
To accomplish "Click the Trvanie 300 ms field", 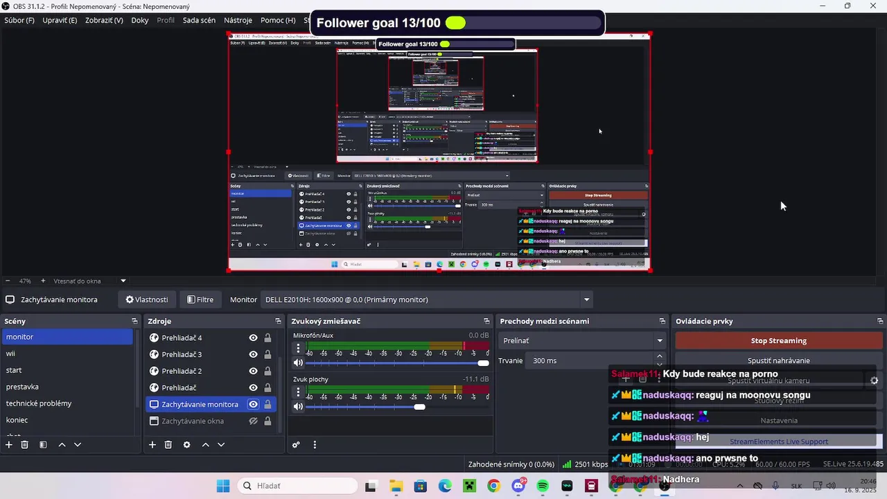I will 589,360.
